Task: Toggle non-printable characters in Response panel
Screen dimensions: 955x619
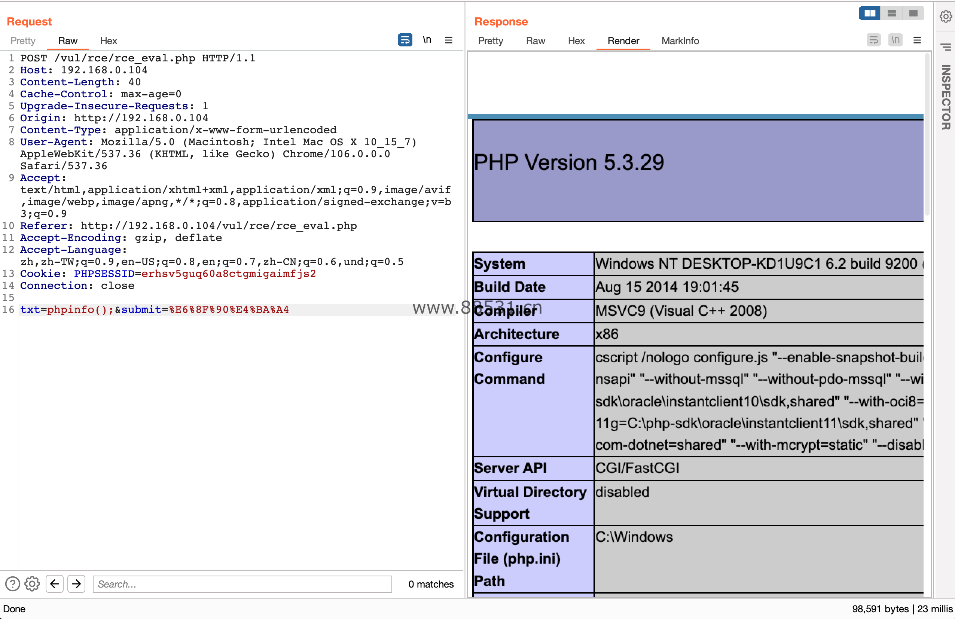Action: 895,40
